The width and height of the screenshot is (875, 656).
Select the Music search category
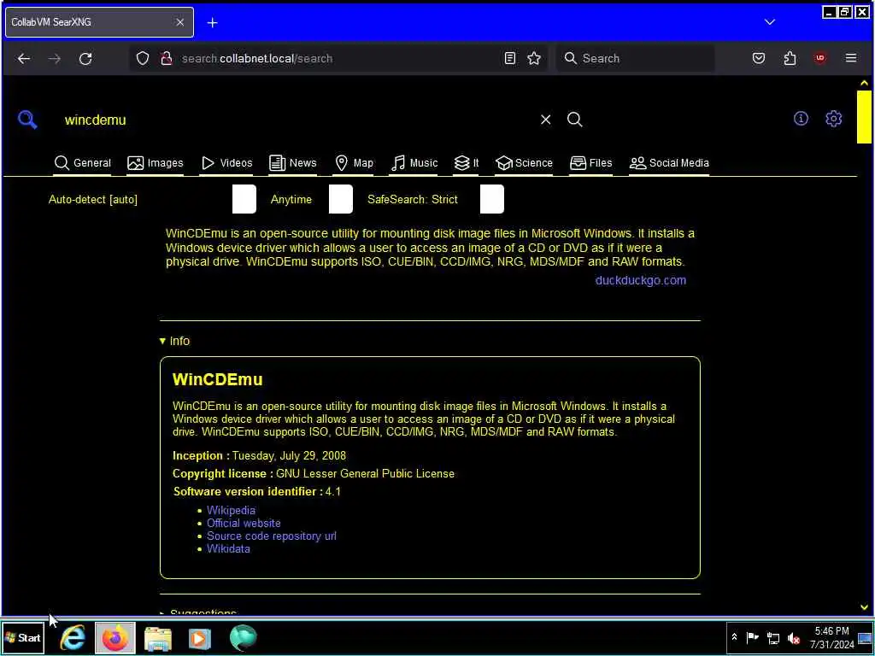414,163
